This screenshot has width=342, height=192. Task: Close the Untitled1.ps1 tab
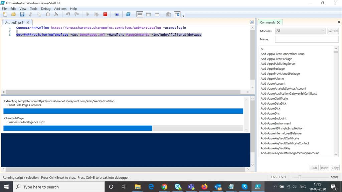(28, 22)
